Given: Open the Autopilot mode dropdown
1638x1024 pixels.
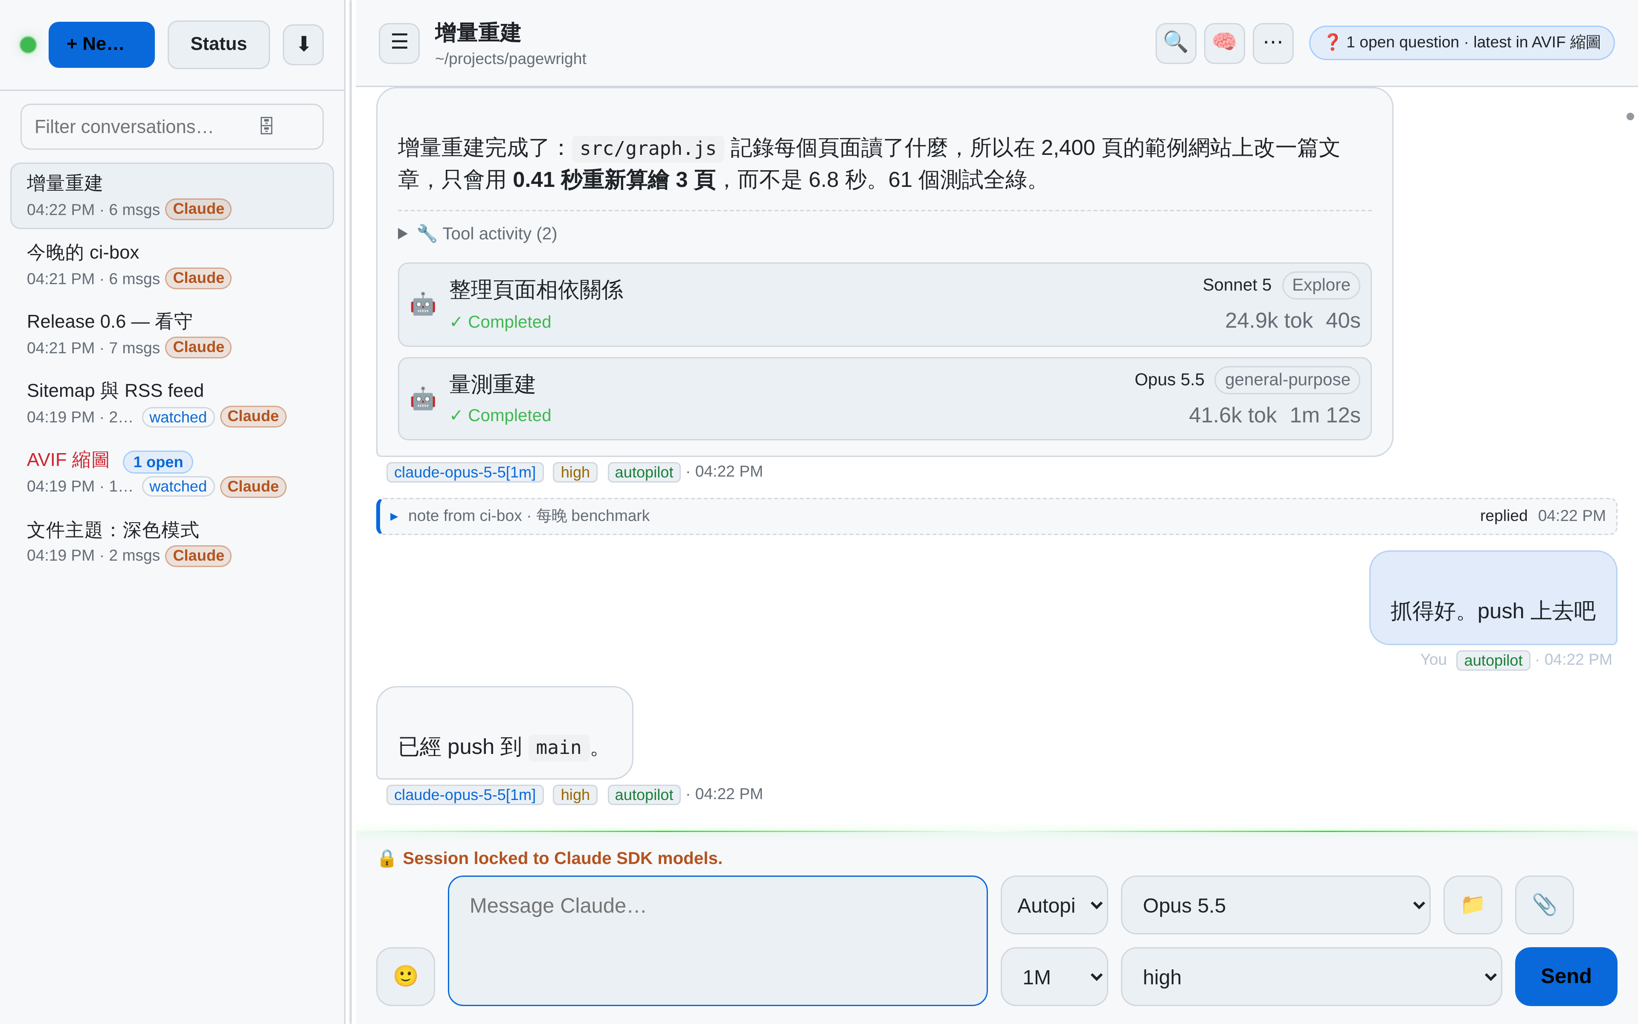Looking at the screenshot, I should 1054,905.
